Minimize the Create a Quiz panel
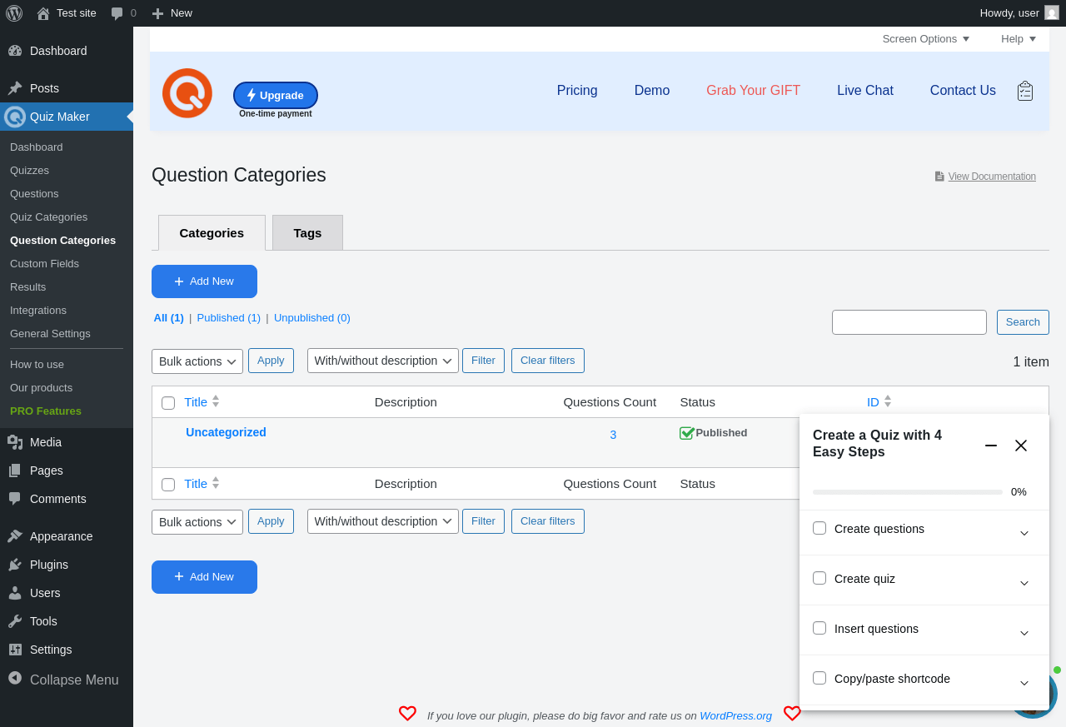 pos(991,446)
